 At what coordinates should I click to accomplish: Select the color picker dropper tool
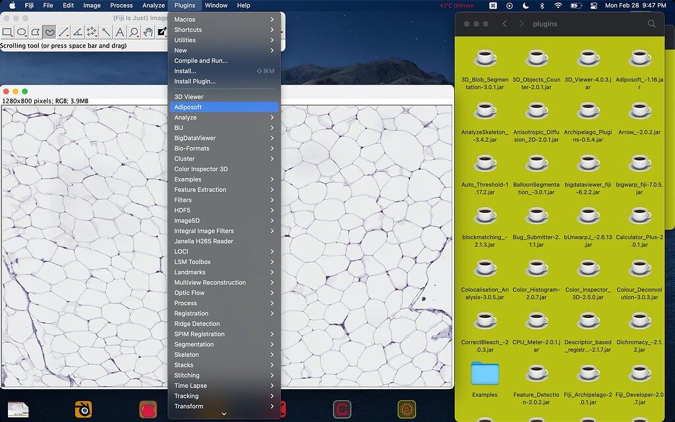coord(162,32)
